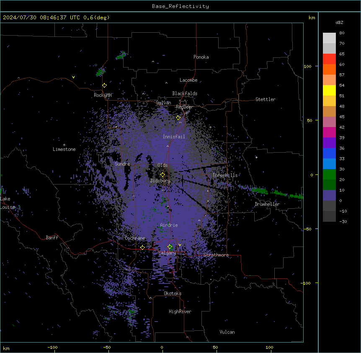Viewport: 361px width, 353px height.
Task: Click the Base_Reflectivity title
Action: 180,6
